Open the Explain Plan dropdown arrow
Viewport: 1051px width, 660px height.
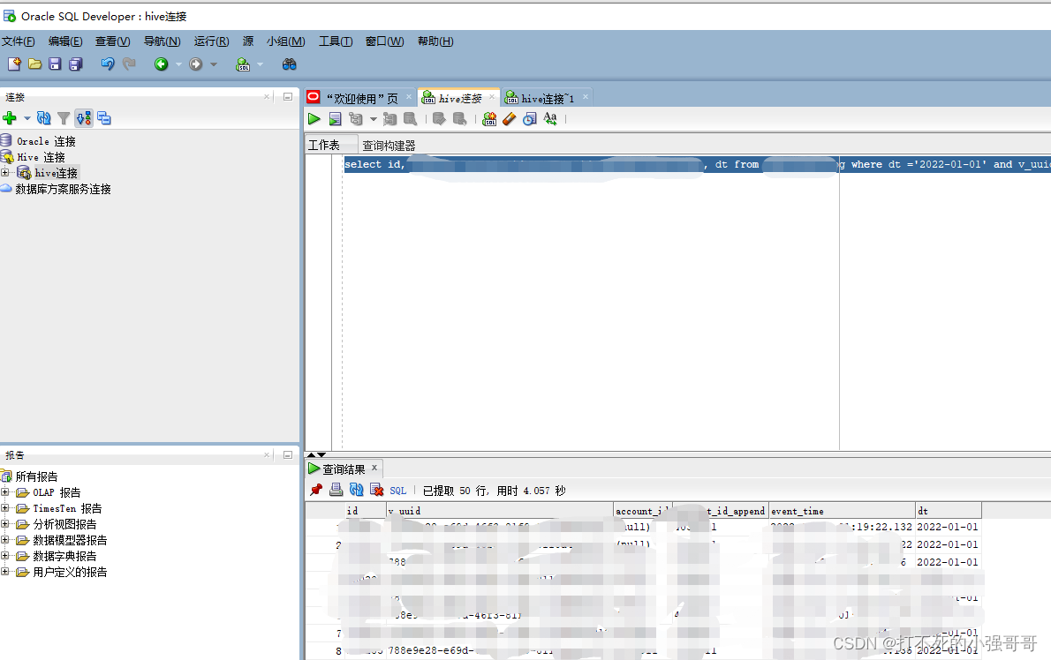[x=374, y=119]
